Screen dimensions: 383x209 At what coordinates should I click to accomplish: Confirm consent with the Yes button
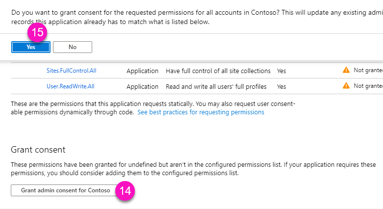tap(31, 47)
